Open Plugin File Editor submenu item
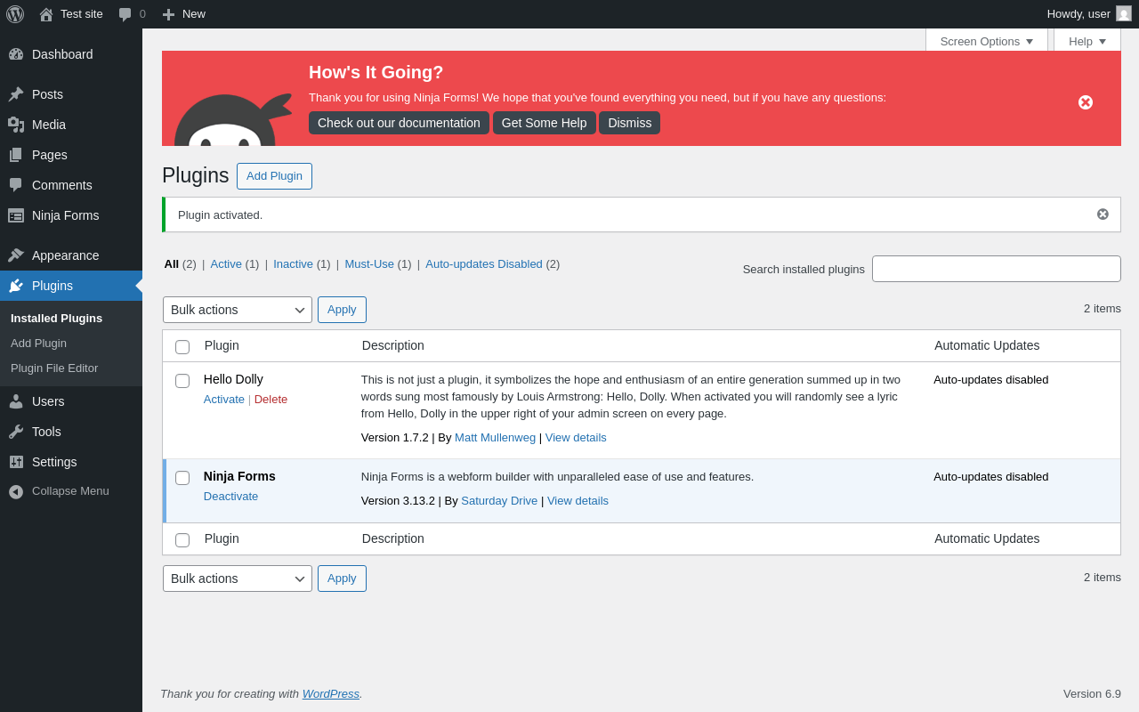 tap(54, 368)
